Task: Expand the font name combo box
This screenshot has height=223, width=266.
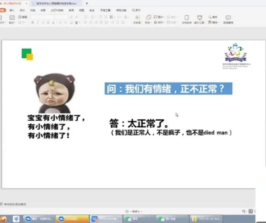Action: (42, 17)
